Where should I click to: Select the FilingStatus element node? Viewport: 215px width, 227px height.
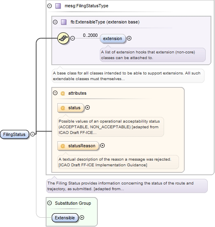(x=15, y=134)
